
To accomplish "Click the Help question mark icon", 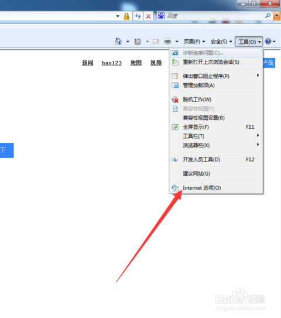I will (268, 42).
